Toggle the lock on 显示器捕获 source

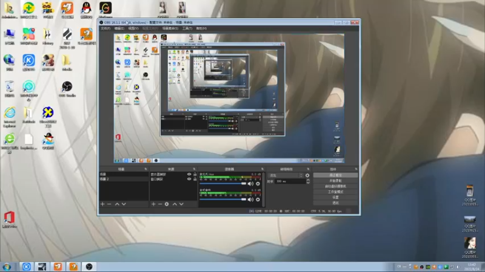click(x=195, y=175)
